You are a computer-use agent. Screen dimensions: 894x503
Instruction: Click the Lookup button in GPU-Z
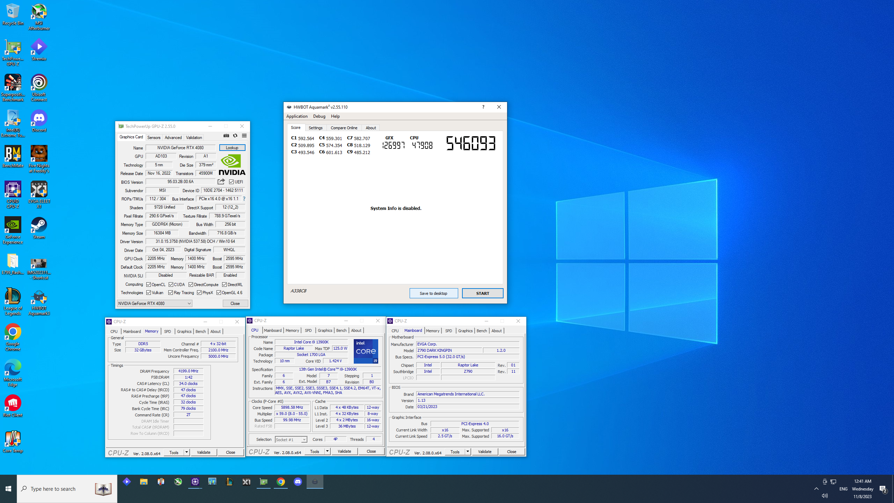coord(232,148)
